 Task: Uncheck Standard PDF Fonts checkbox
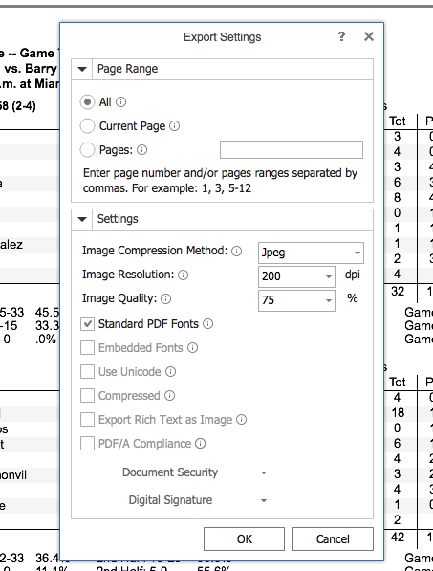click(87, 323)
